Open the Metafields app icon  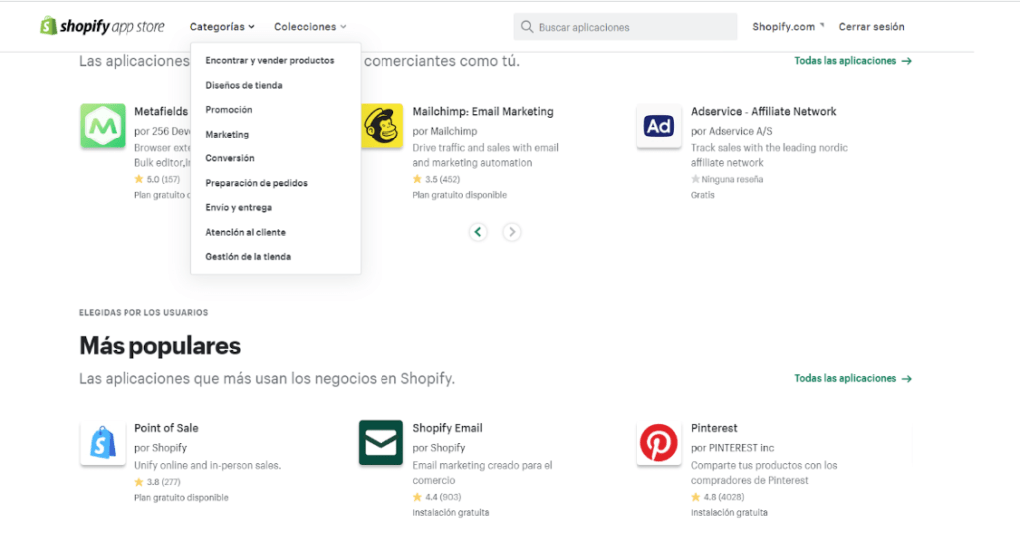103,126
